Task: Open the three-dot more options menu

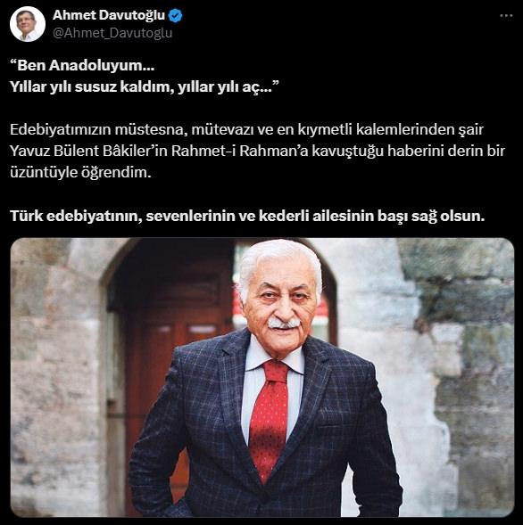Action: 506,16
